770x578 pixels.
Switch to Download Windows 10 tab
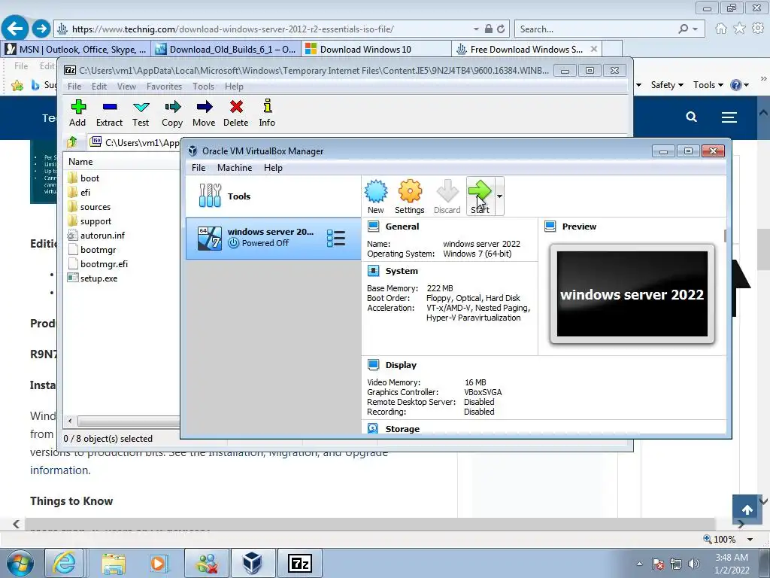click(x=376, y=49)
